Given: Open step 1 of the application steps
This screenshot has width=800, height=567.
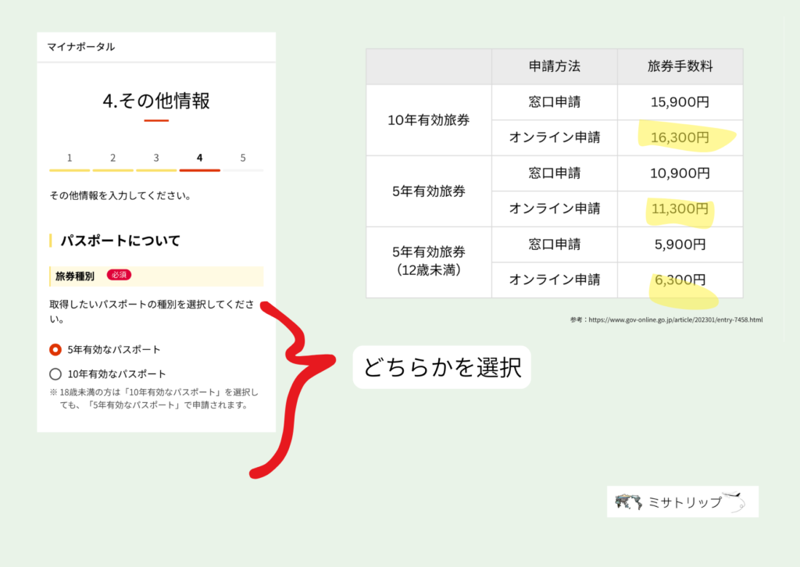Looking at the screenshot, I should pos(69,157).
